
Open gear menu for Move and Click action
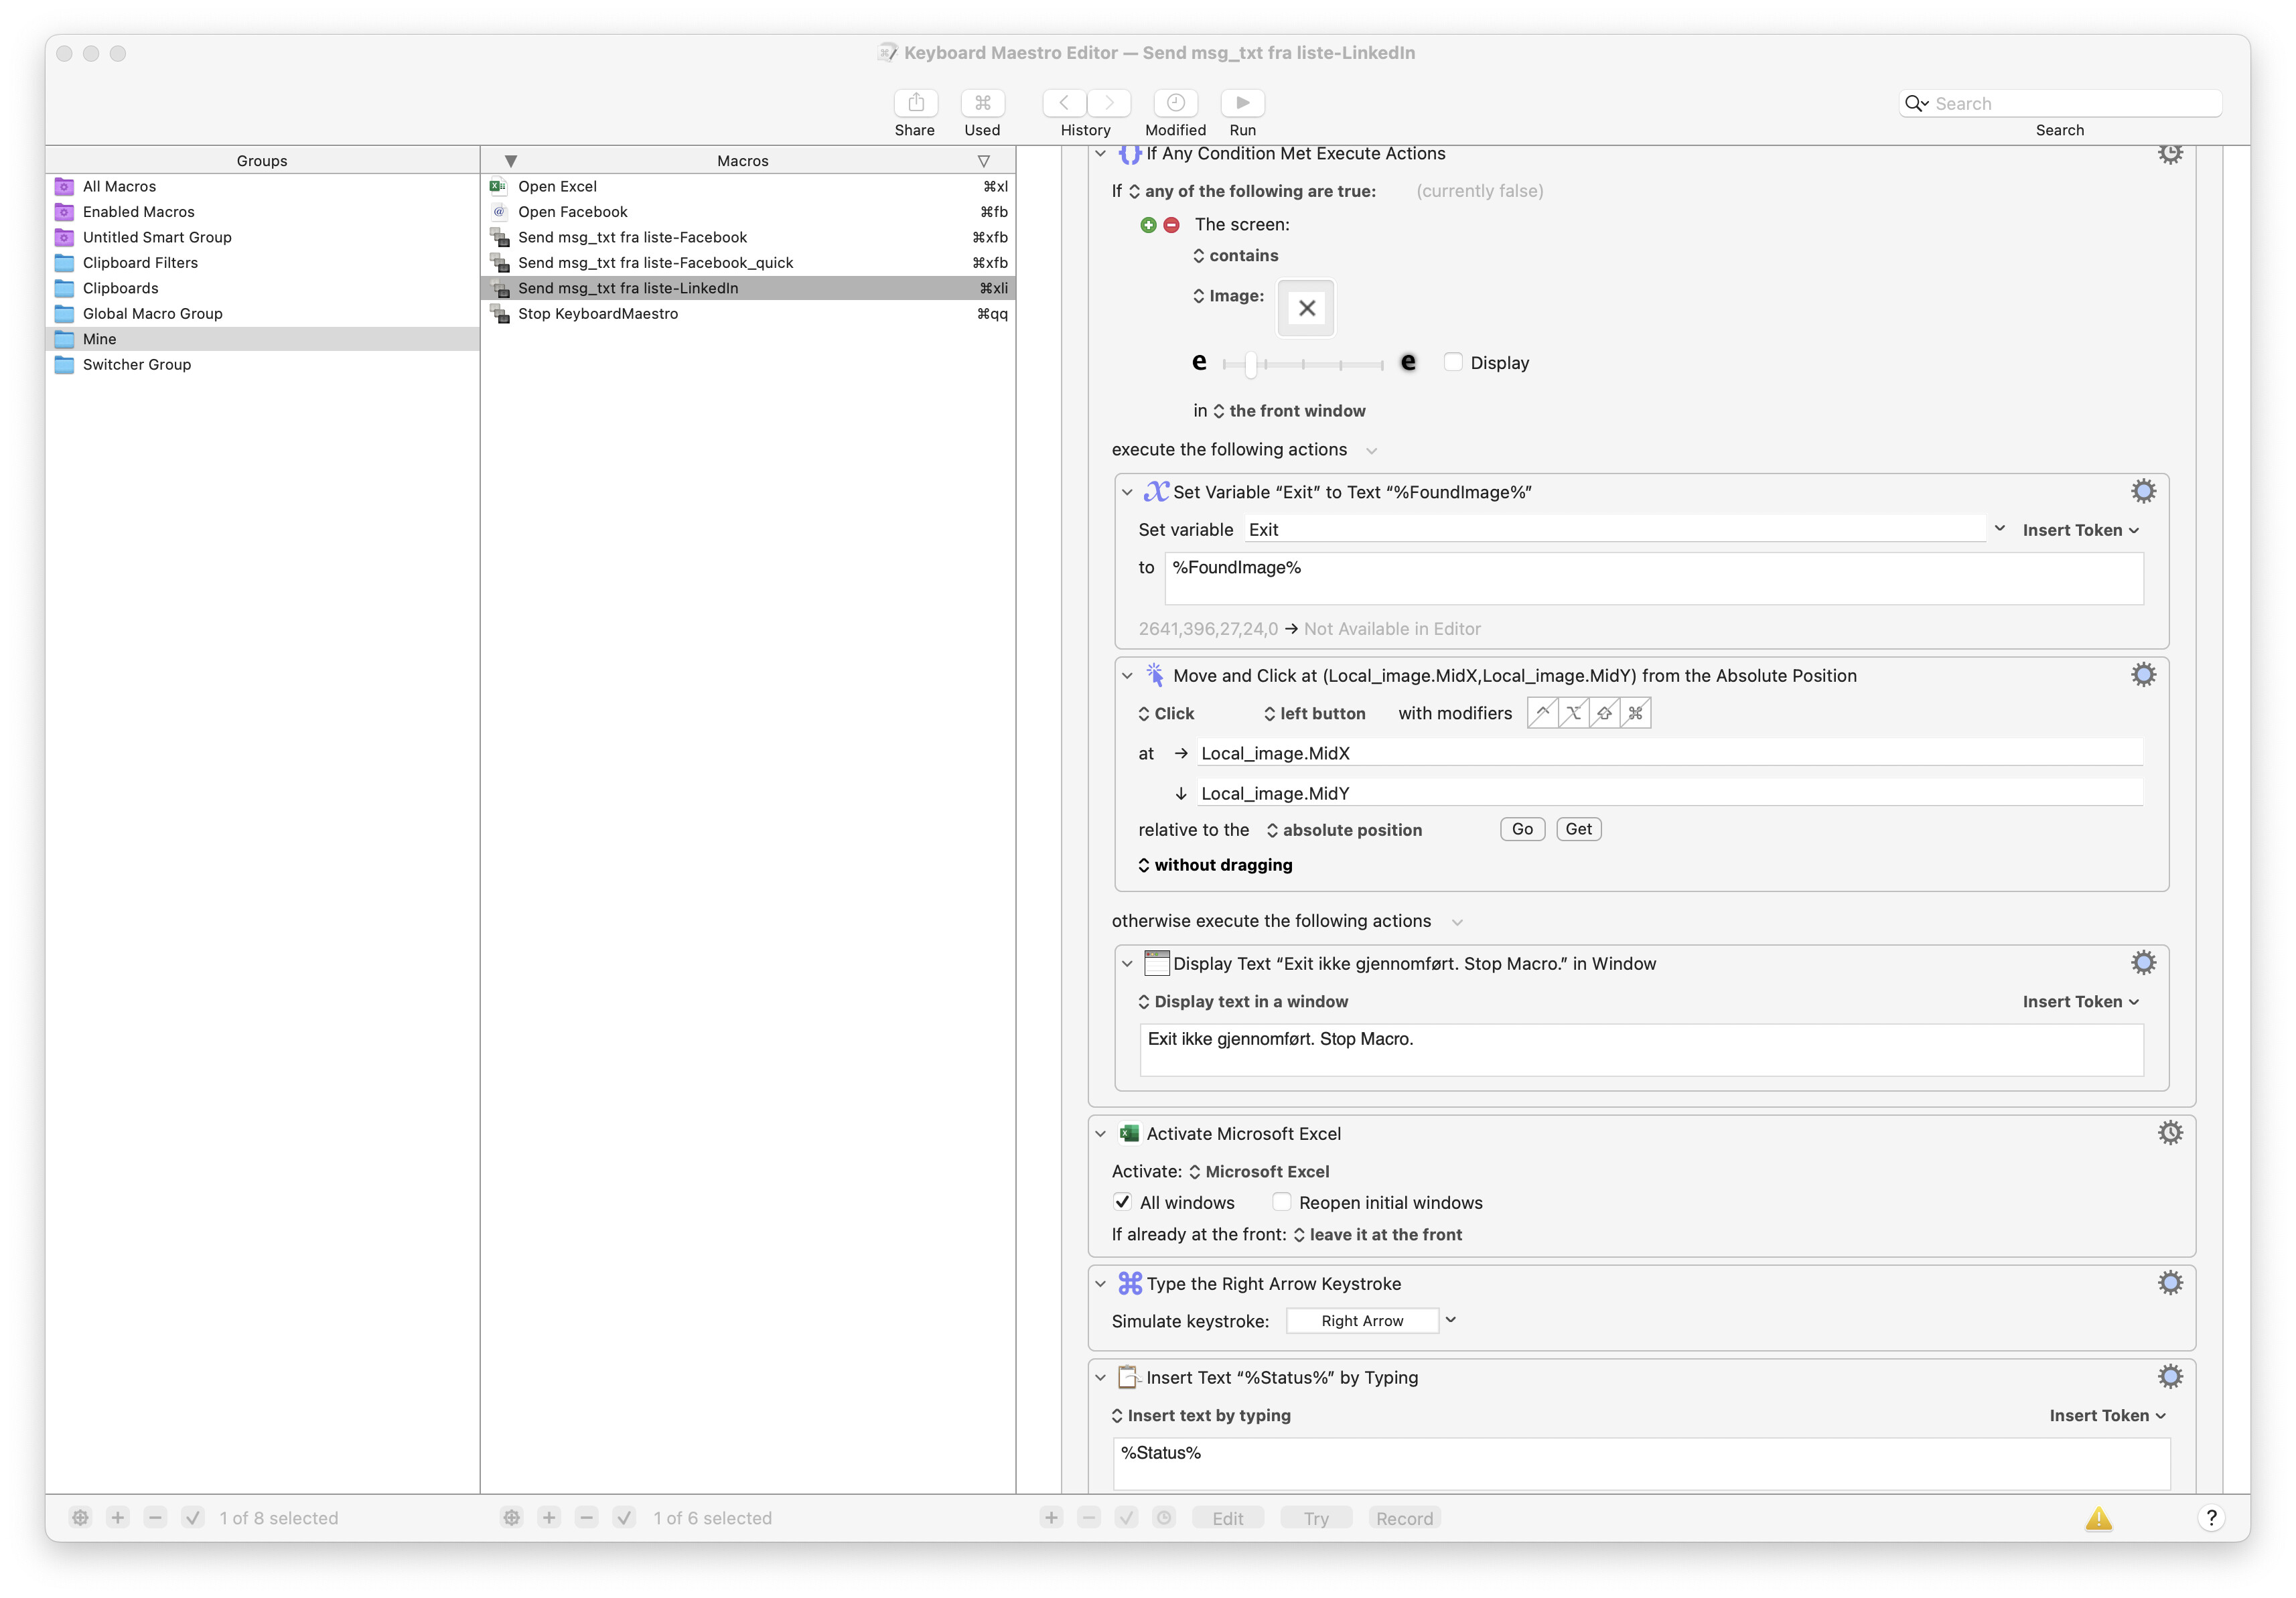tap(2143, 675)
